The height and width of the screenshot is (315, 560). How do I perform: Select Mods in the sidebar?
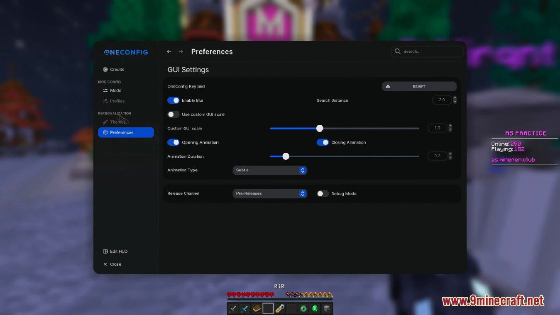[x=115, y=90]
